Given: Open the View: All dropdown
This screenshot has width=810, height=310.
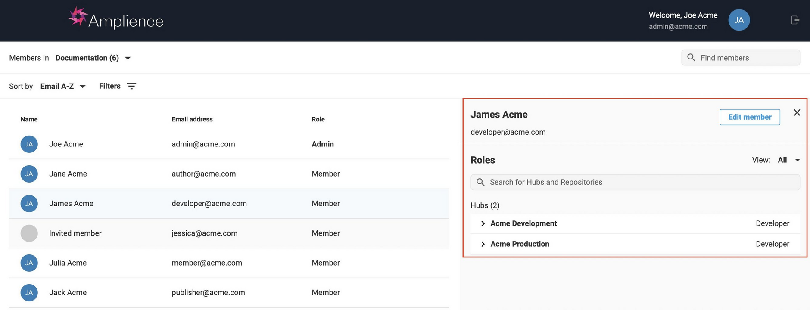Looking at the screenshot, I should point(789,160).
